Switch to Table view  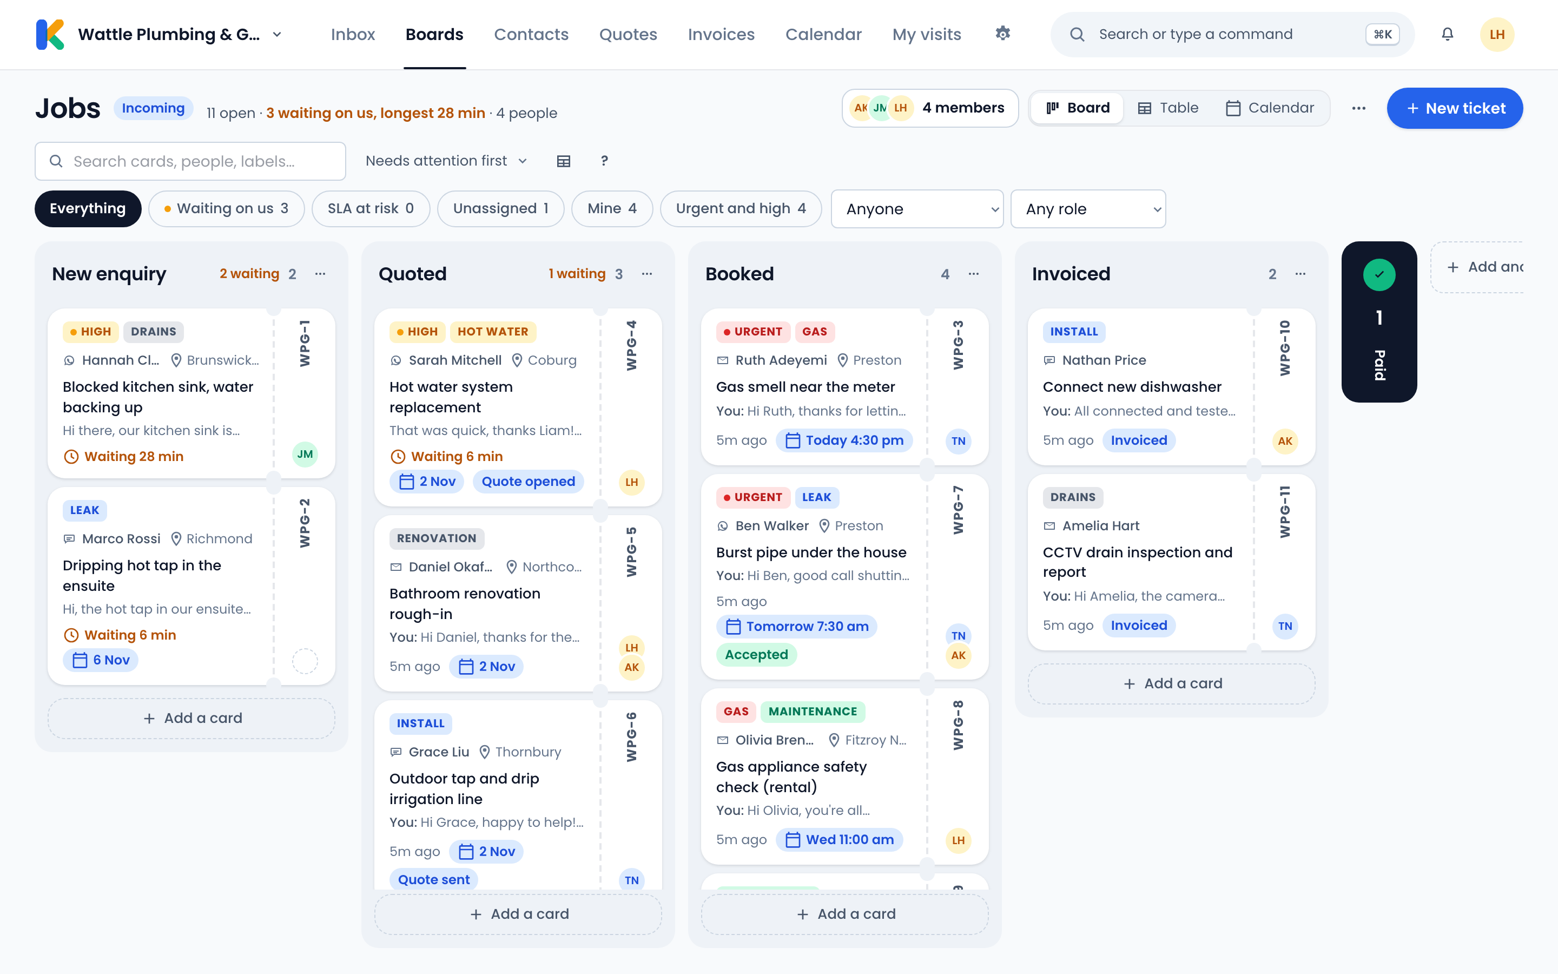click(x=1168, y=108)
